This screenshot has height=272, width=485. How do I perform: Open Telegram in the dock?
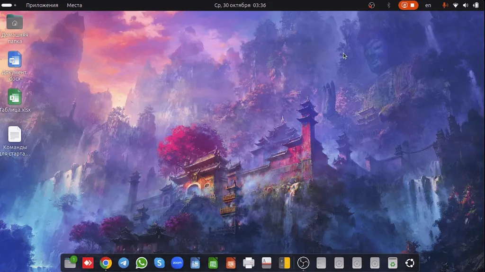click(x=124, y=263)
